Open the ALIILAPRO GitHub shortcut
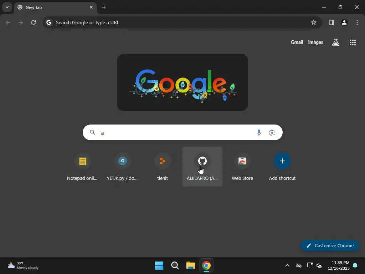The image size is (365, 274). click(202, 167)
